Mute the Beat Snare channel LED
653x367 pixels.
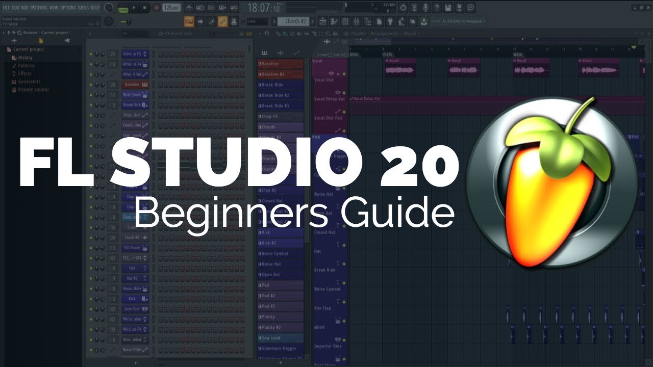(91, 95)
